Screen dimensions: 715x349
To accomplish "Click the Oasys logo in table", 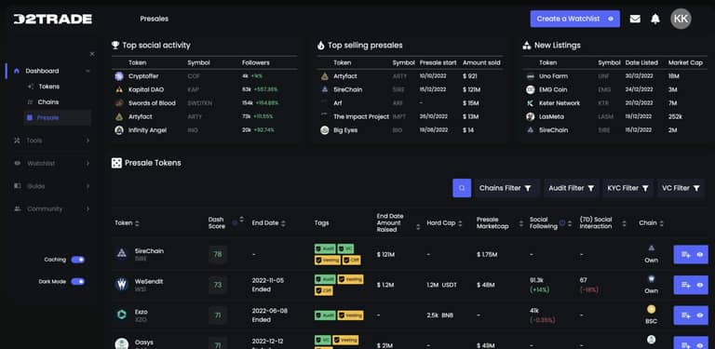I will [122, 343].
